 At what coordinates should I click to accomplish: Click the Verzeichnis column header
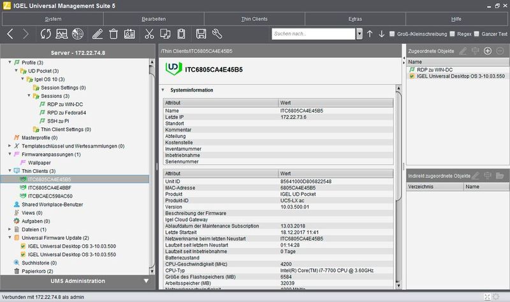pos(435,186)
